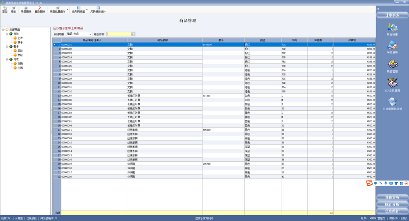Select row with code 00000011
This screenshot has height=221, width=409.
[214, 130]
